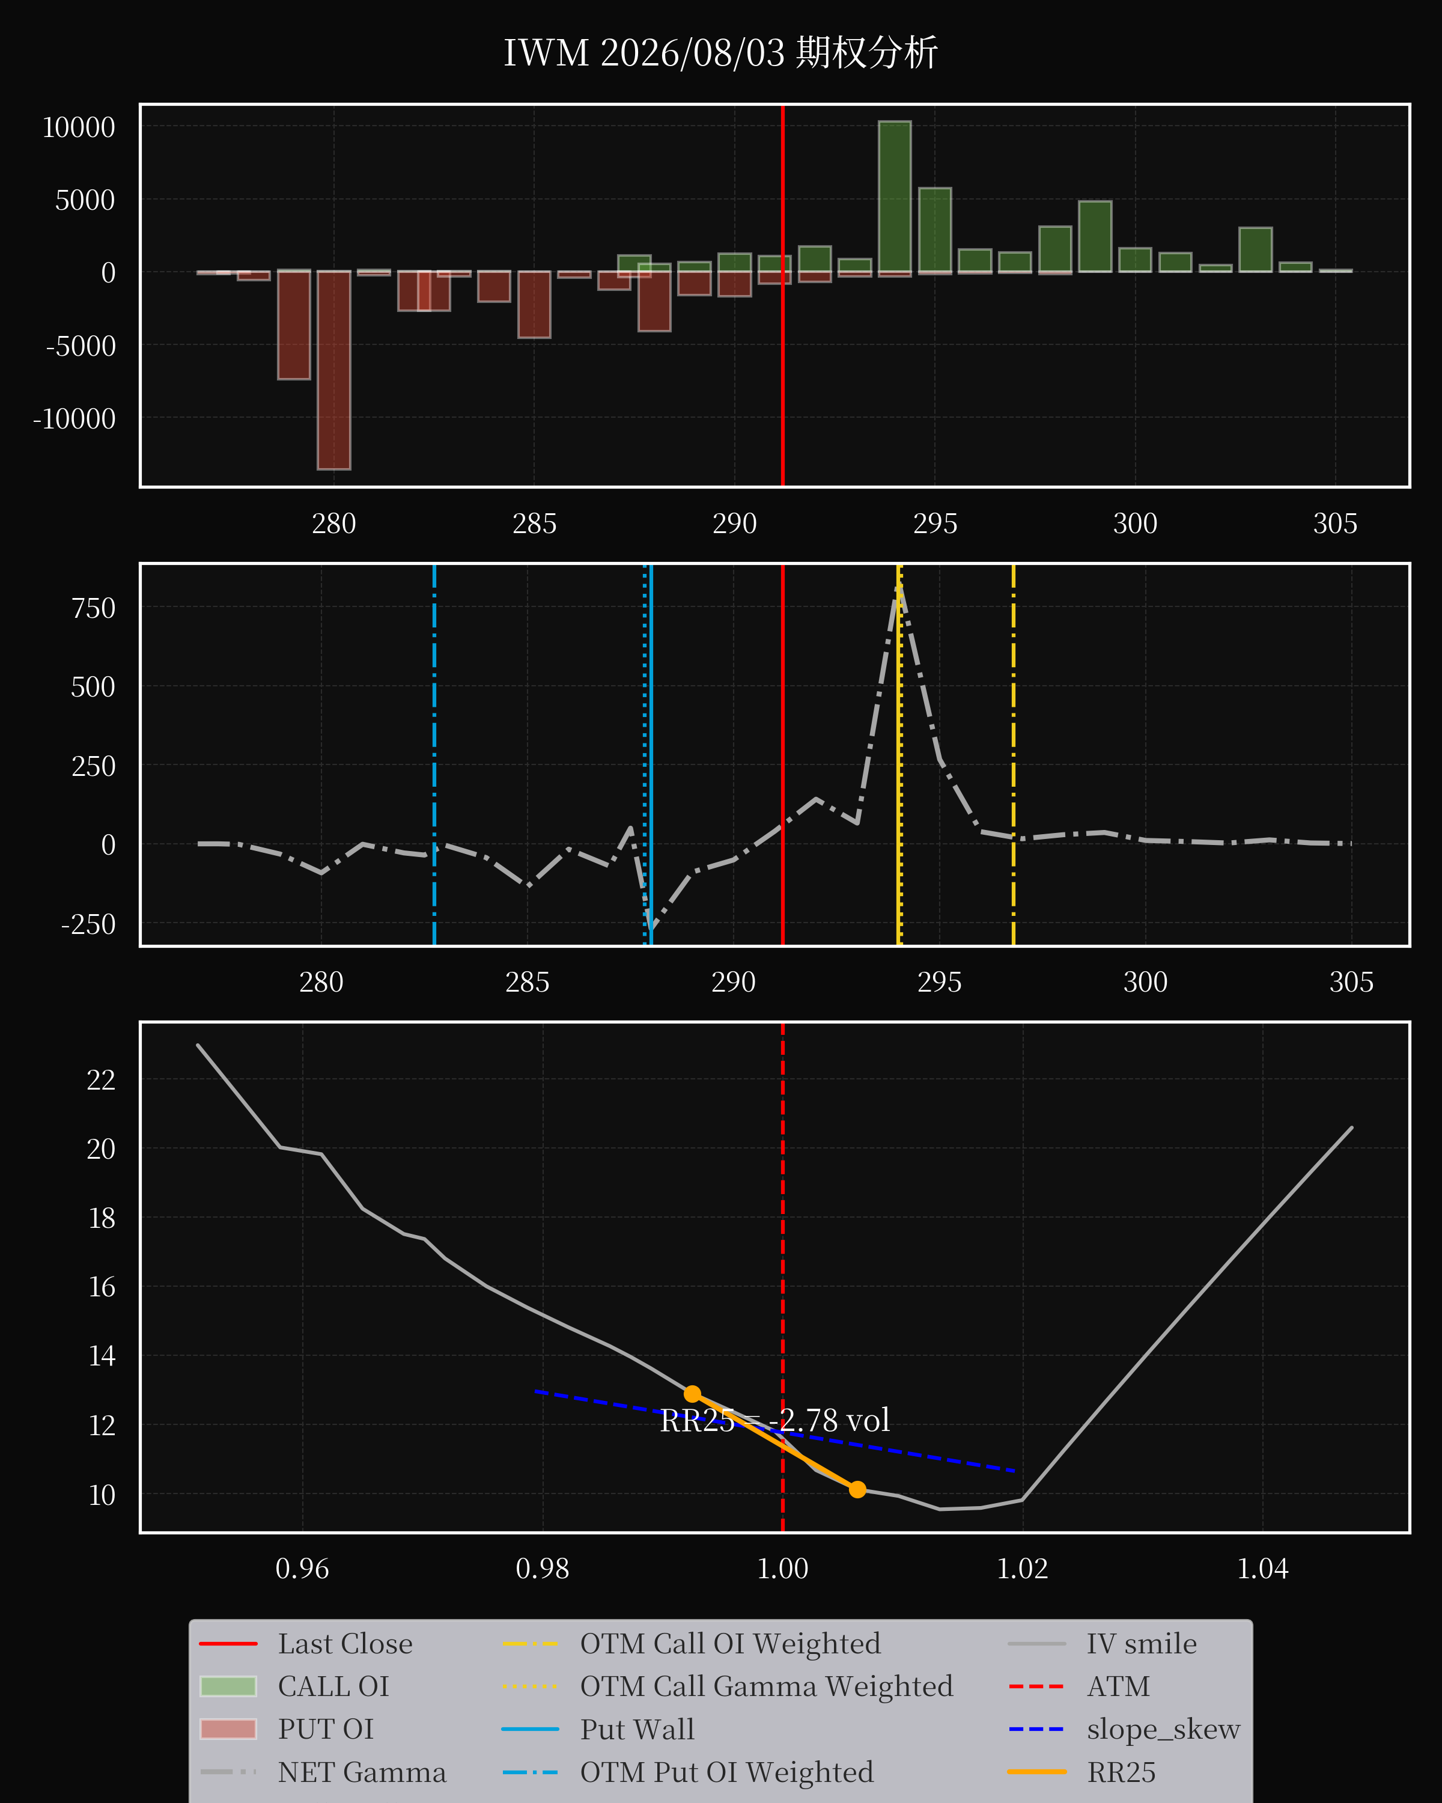Click the 1.00 x-axis label in IV chart

(782, 1568)
